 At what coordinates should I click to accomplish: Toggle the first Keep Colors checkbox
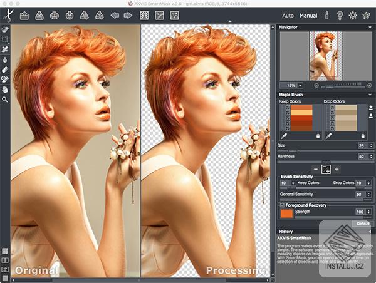(x=288, y=108)
